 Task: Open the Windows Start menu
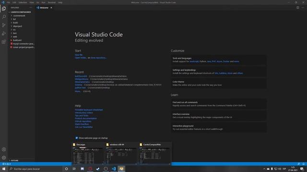click(x=4, y=169)
